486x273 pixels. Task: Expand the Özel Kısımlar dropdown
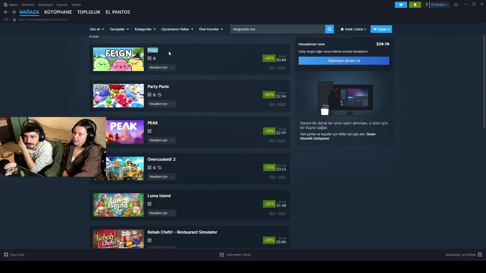(x=211, y=29)
